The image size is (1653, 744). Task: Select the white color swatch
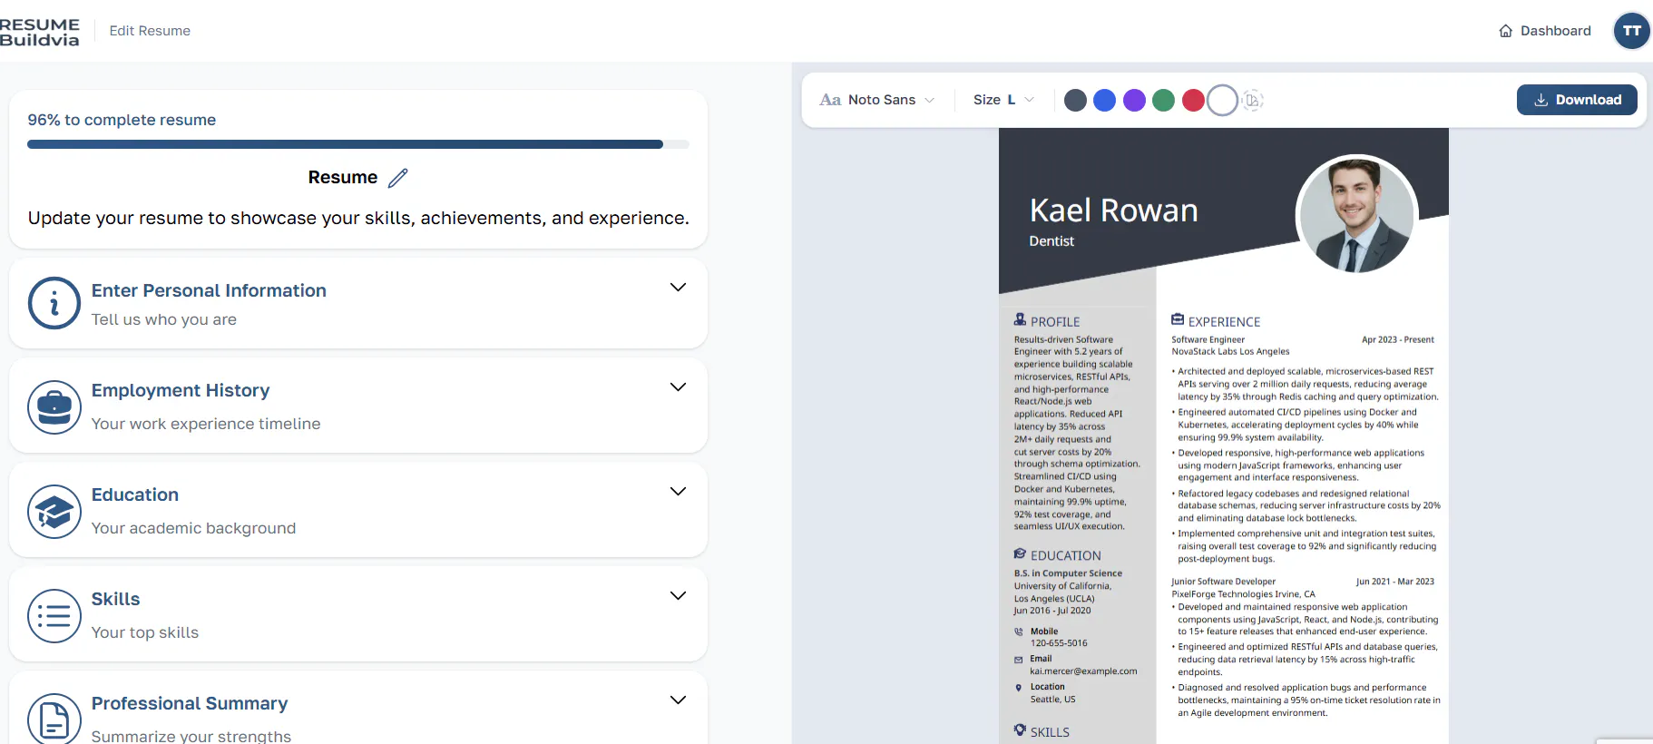pos(1222,100)
